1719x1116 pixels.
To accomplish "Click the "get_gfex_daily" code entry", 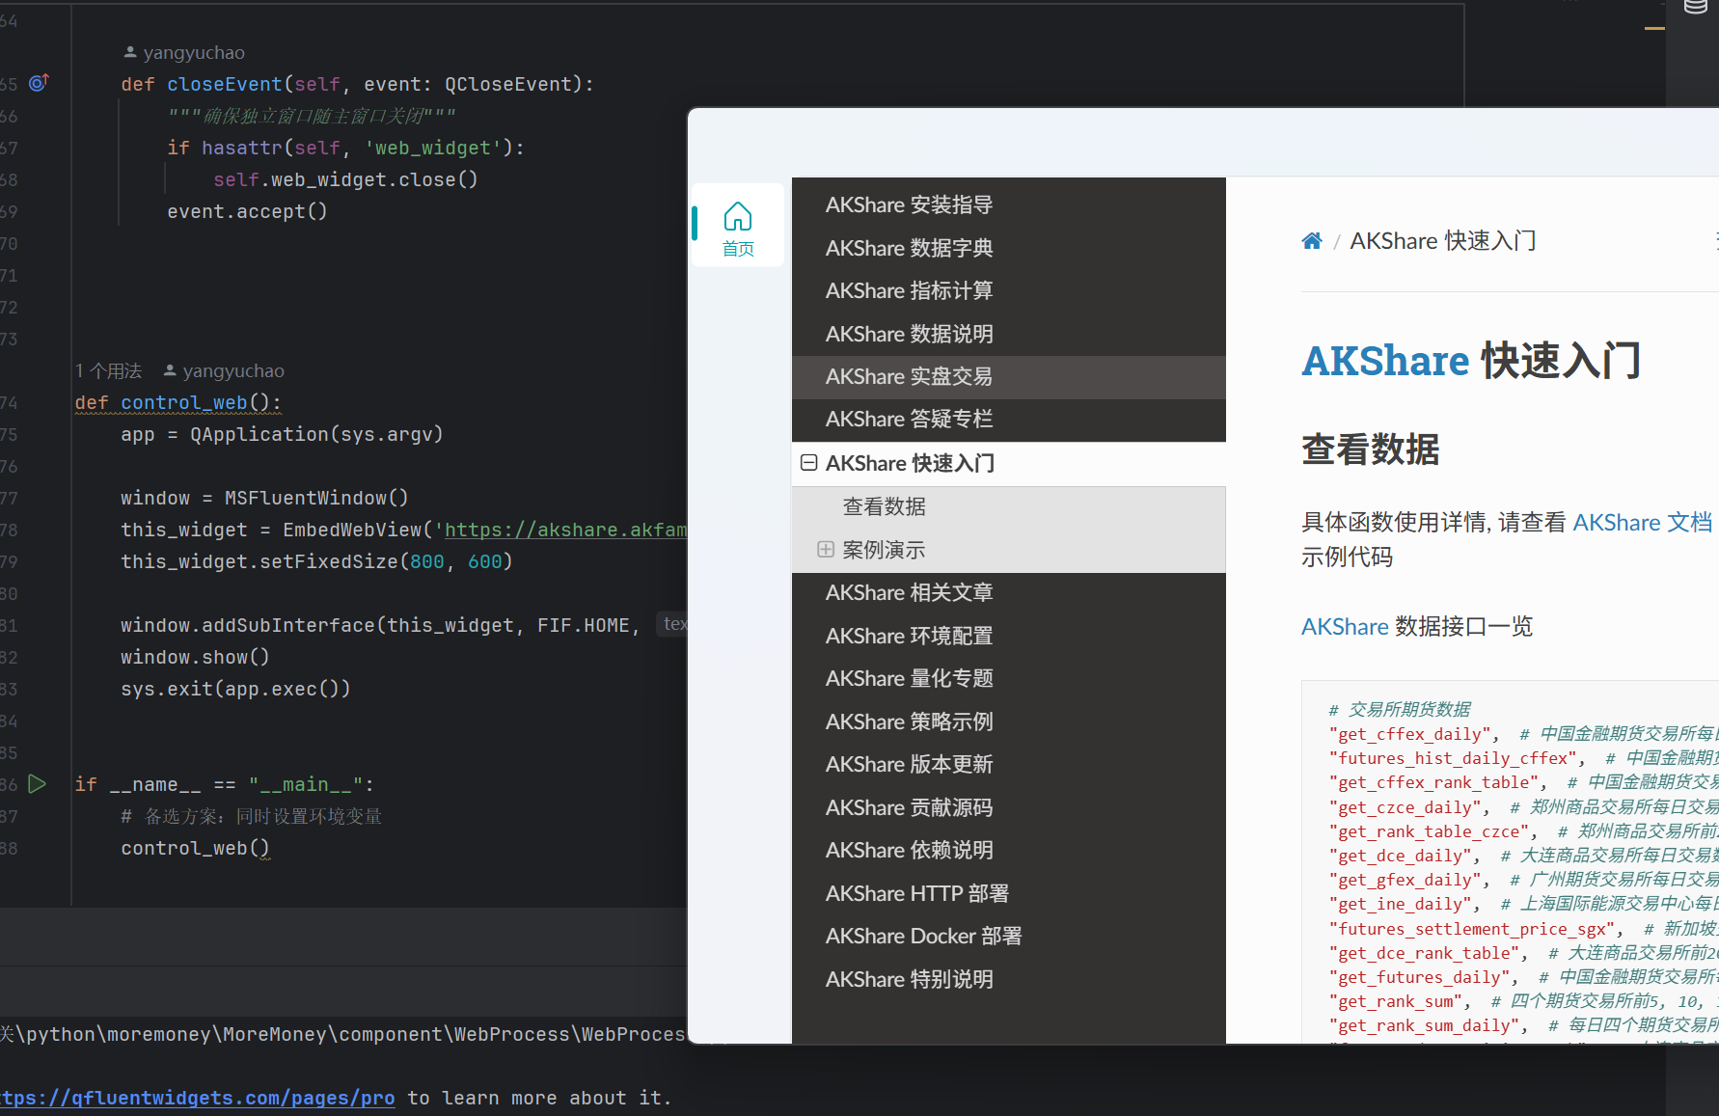I will (x=1405, y=880).
